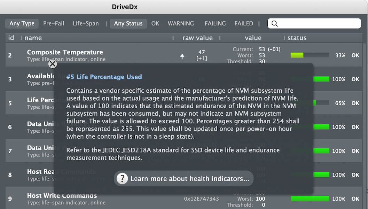Click the Composite Temperature 33% status bar

(310, 55)
